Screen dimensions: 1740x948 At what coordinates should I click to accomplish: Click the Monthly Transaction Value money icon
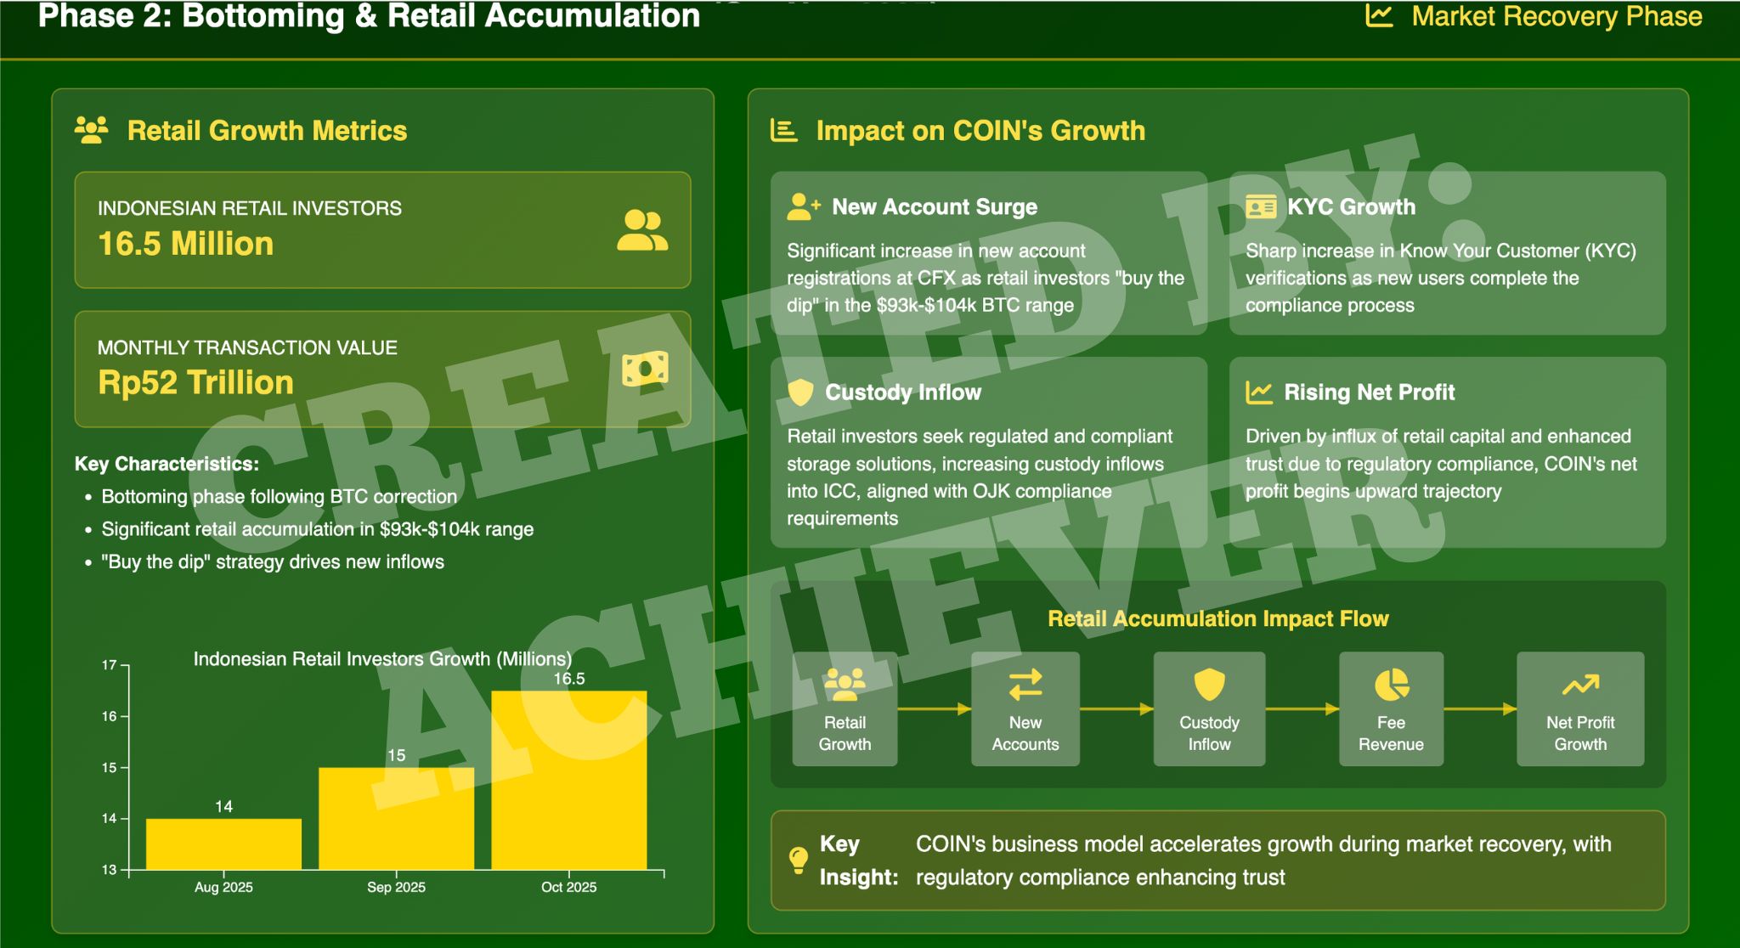click(645, 369)
